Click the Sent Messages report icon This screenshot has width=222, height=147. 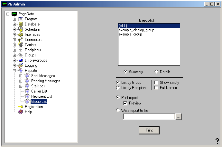(27, 76)
